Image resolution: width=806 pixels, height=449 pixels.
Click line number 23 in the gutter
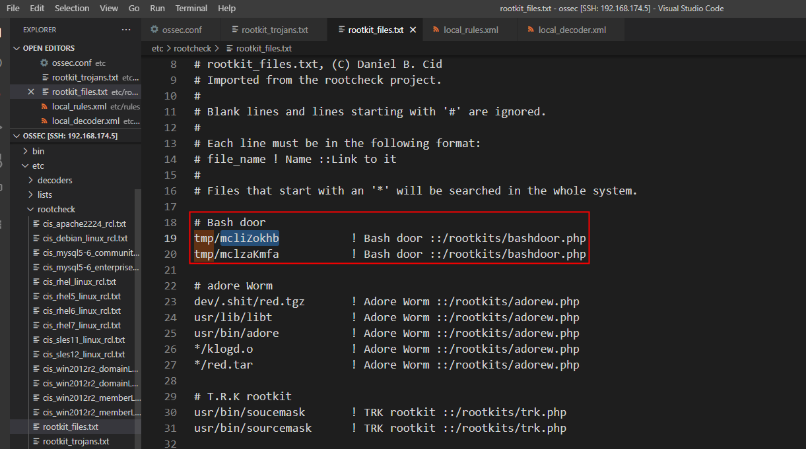[x=170, y=302]
